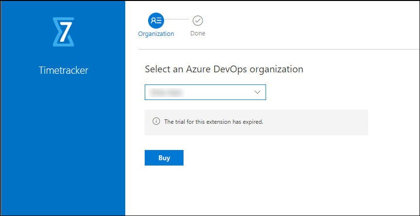Click the info icon beside the trial message
This screenshot has height=216, width=420.
coord(156,121)
